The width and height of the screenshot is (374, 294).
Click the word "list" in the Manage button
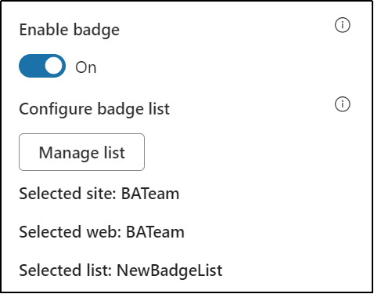click(x=114, y=152)
